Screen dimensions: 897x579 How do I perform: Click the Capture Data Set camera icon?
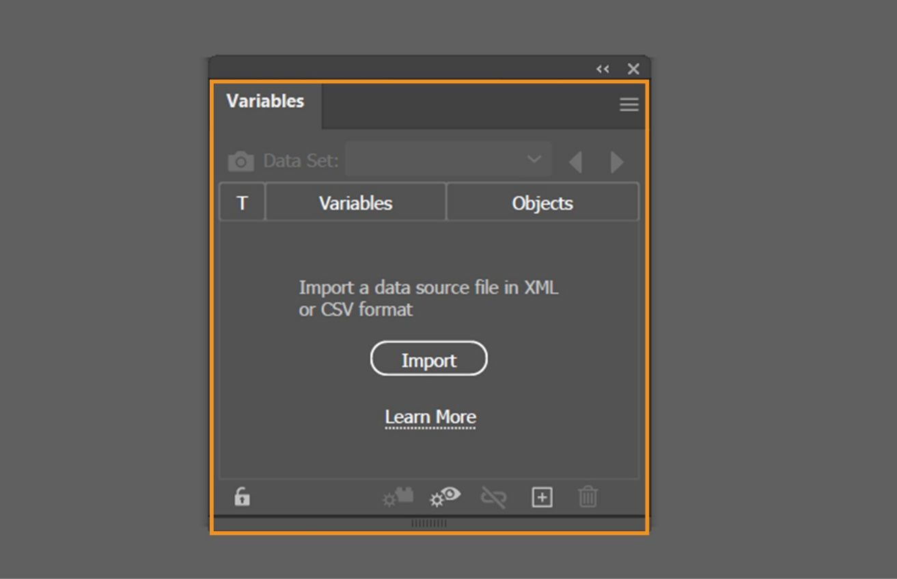tap(240, 160)
